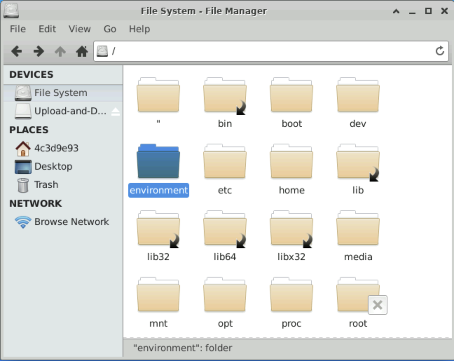Viewport: 454px width, 361px height.
Task: Open the File menu
Action: click(18, 29)
